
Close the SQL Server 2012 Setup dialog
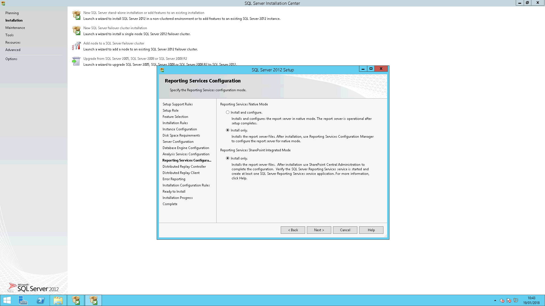[381, 69]
